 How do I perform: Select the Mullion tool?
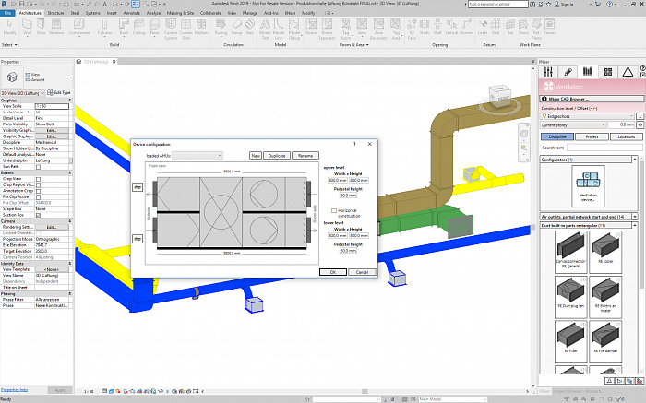(201, 27)
